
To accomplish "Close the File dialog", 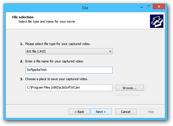I will click(x=159, y=7).
